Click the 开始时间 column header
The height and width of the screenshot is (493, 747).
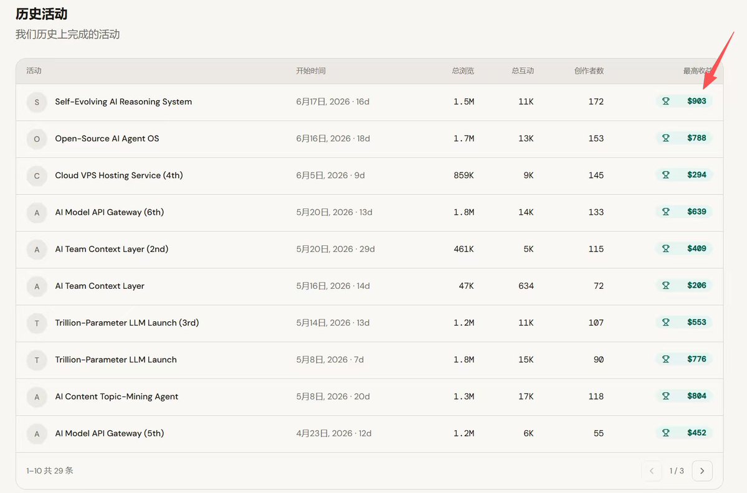(x=311, y=71)
